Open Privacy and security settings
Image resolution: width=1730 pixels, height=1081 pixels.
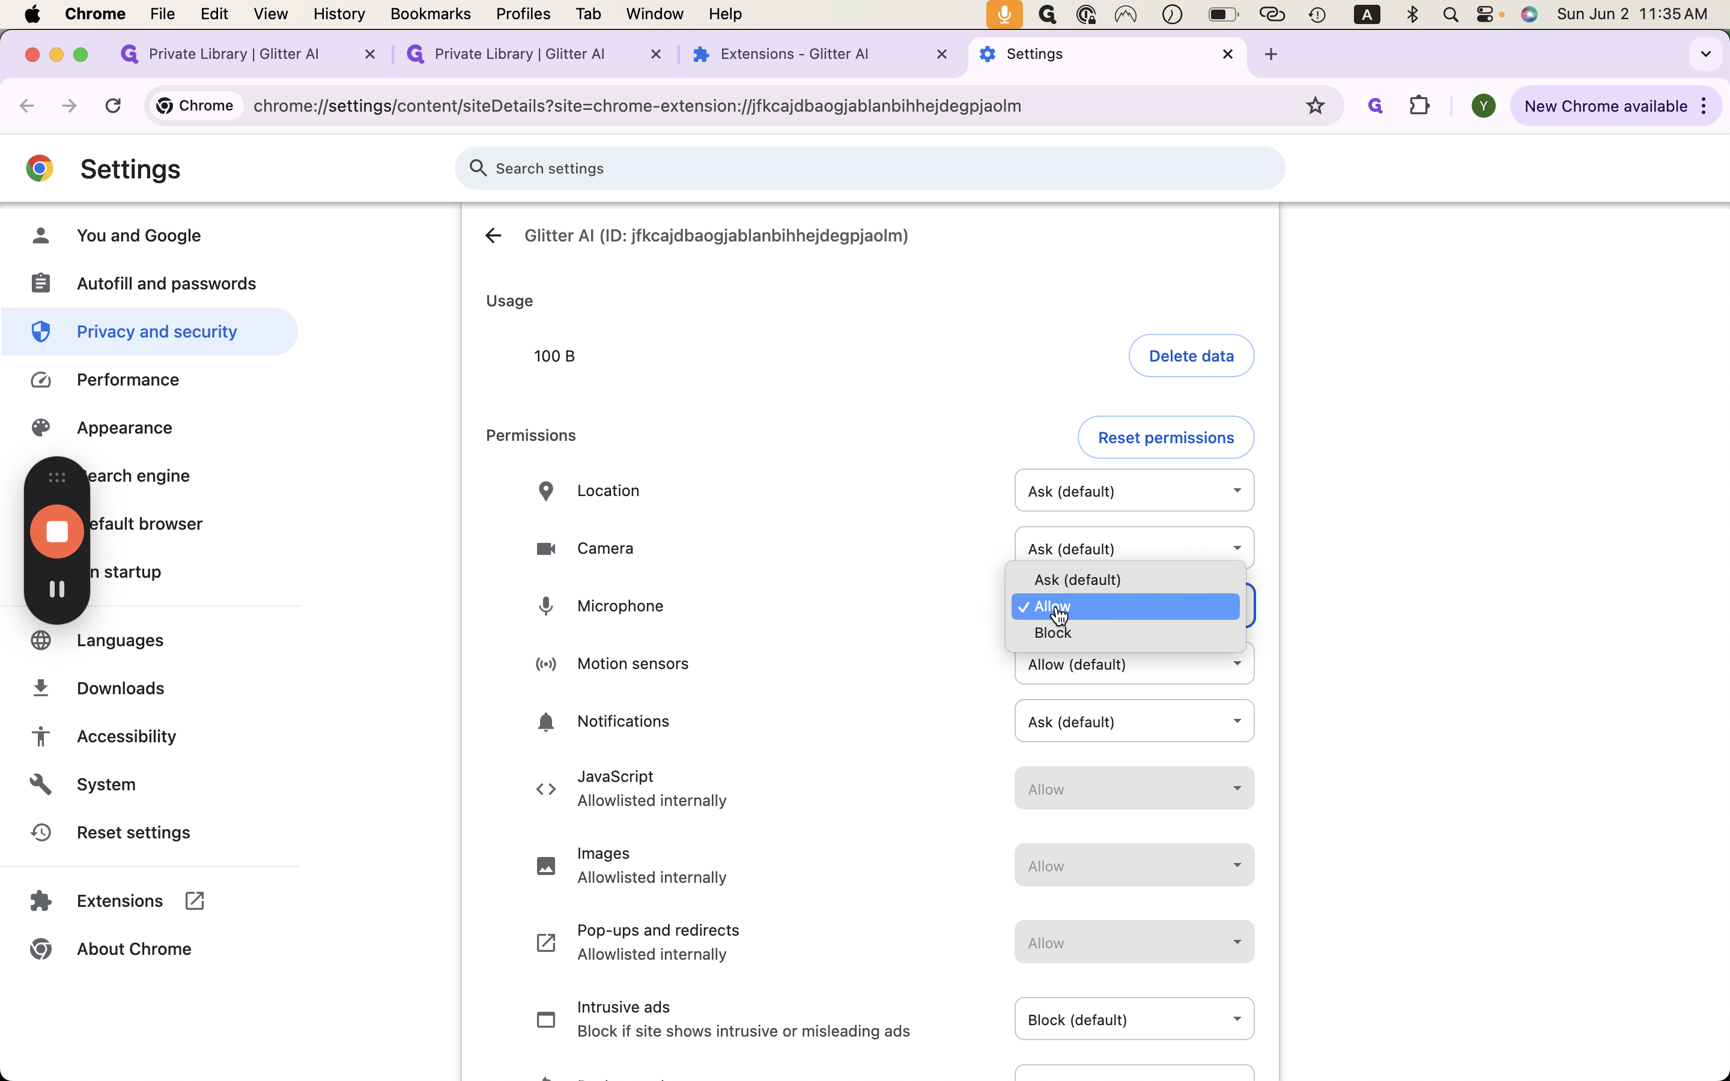tap(150, 331)
